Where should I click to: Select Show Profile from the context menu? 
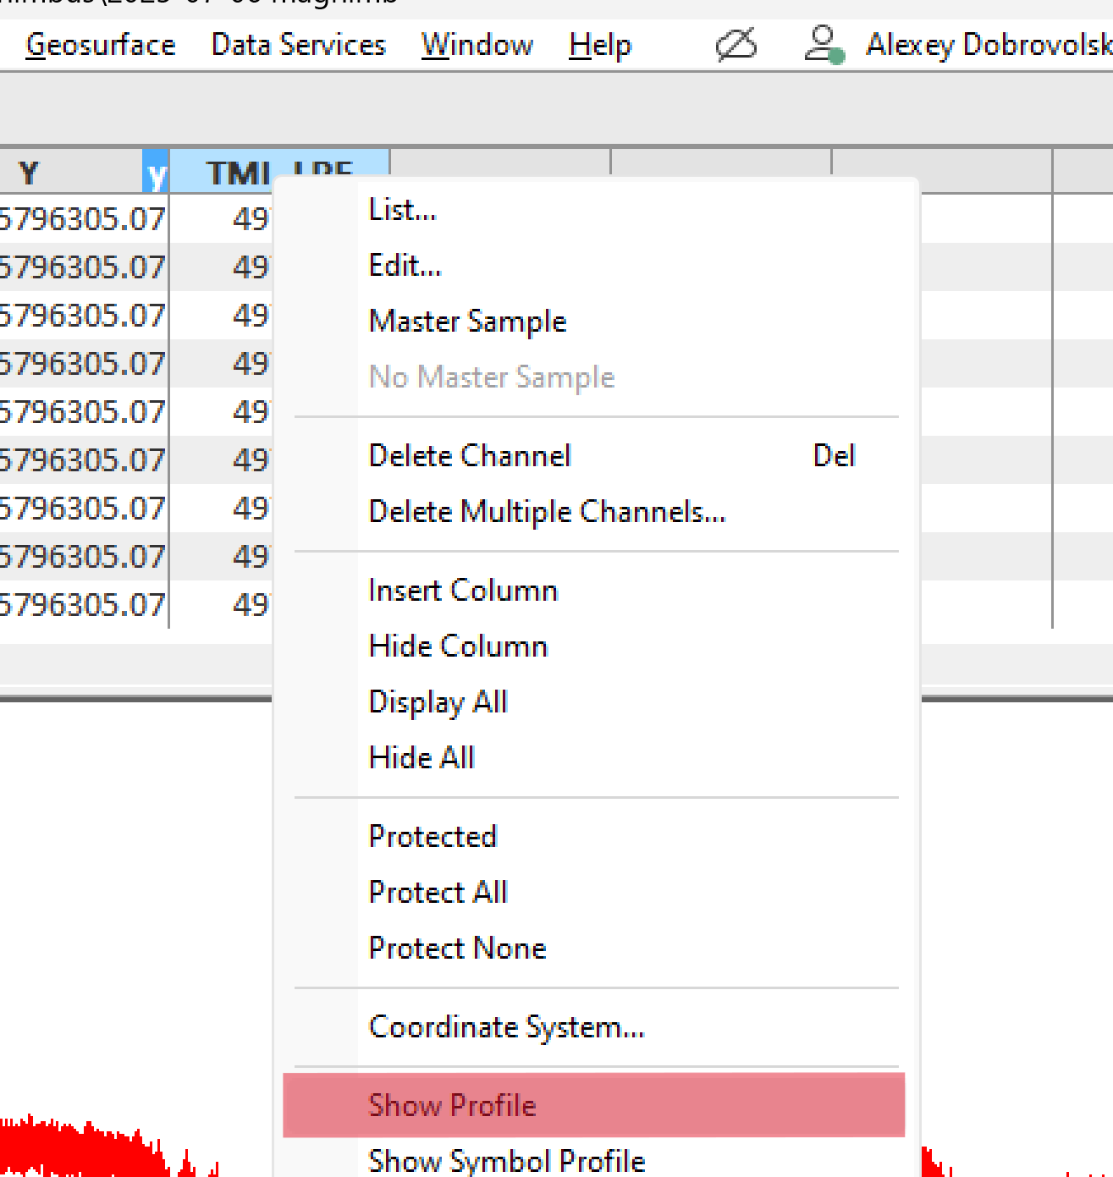[x=452, y=1105]
